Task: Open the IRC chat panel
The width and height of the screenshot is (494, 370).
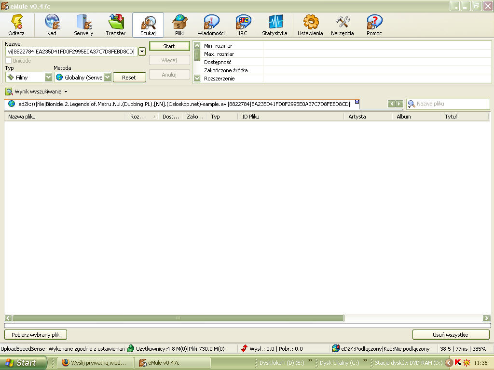Action: coord(243,25)
